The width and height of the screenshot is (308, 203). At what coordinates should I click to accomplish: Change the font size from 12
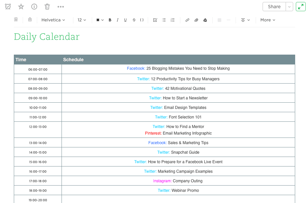[82, 20]
